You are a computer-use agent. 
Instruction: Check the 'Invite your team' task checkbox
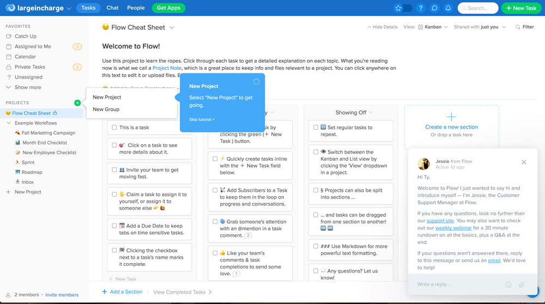pyautogui.click(x=114, y=170)
